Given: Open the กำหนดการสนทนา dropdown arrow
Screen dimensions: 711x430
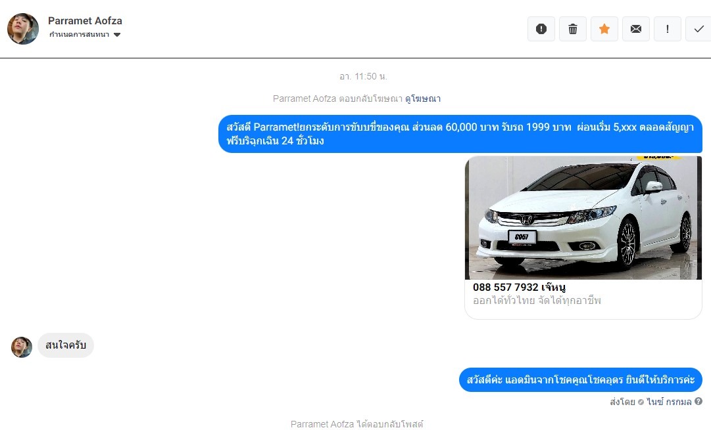Looking at the screenshot, I should tap(117, 35).
